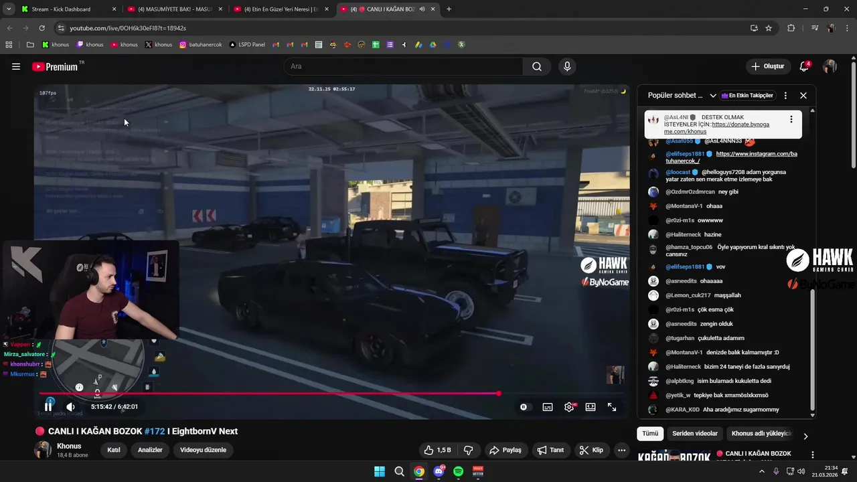Open a new browser tab with plus
The image size is (857, 482).
[449, 9]
